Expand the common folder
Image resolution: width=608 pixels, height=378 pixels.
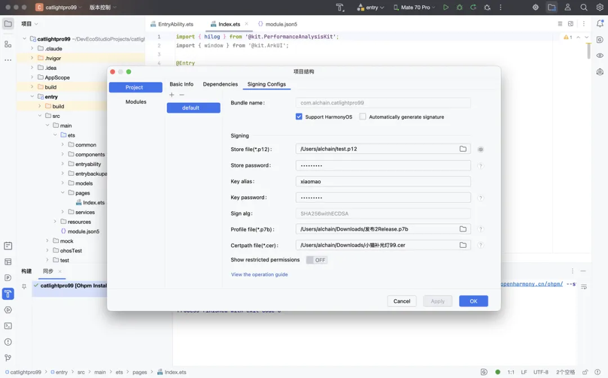pyautogui.click(x=63, y=144)
